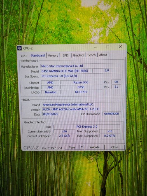The height and width of the screenshot is (196, 147).
Task: Click the CPU-Z app icon in title bar
Action: point(19,48)
